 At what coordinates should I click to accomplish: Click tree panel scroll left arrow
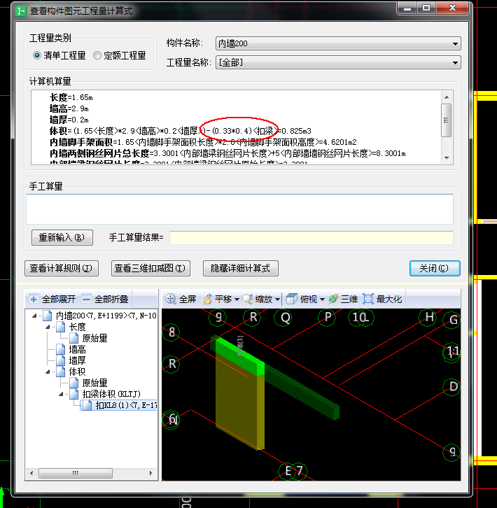[31, 473]
